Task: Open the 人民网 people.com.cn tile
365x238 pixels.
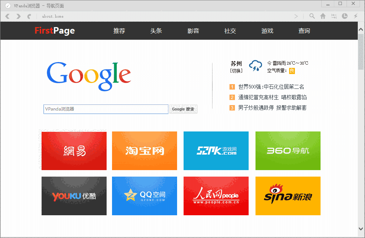Action: 216,196
